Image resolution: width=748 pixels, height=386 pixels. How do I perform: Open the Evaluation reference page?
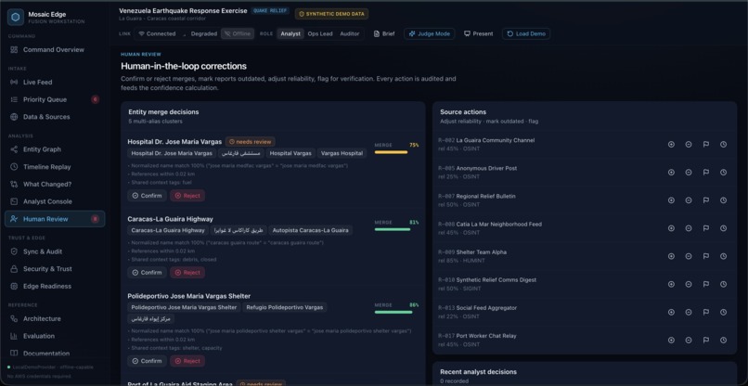[x=55, y=336]
